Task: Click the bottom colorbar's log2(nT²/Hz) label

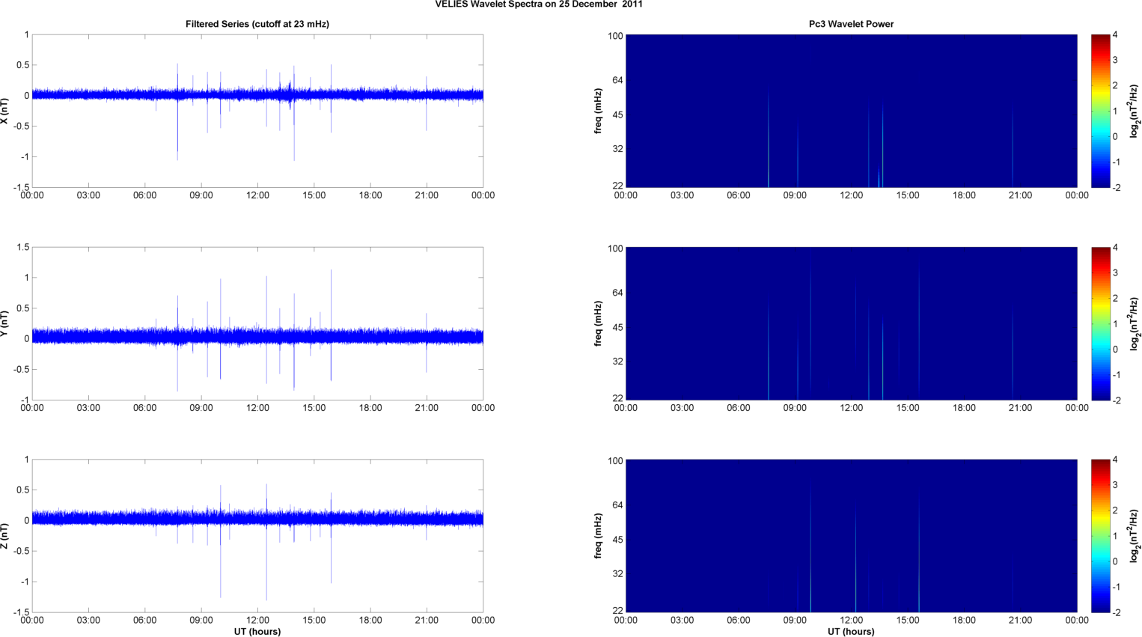Action: [1135, 536]
